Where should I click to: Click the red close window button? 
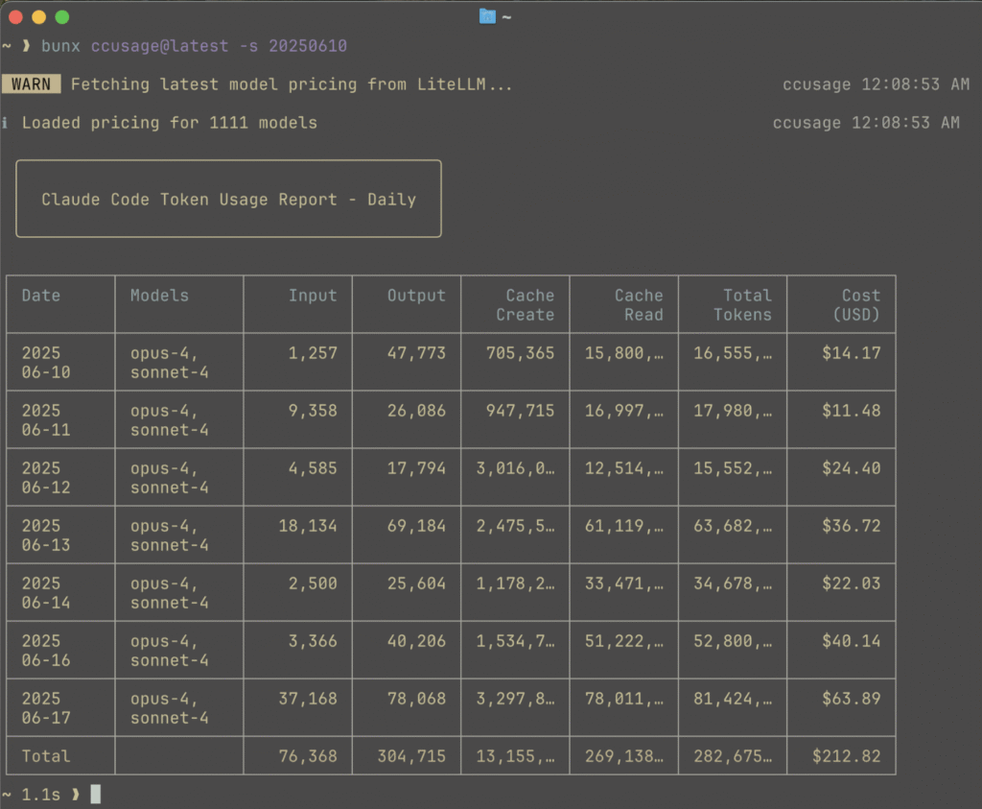[x=16, y=17]
